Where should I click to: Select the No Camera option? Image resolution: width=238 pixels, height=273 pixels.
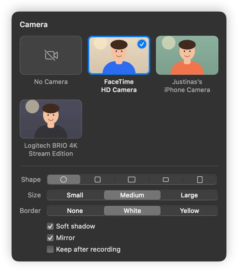point(51,55)
